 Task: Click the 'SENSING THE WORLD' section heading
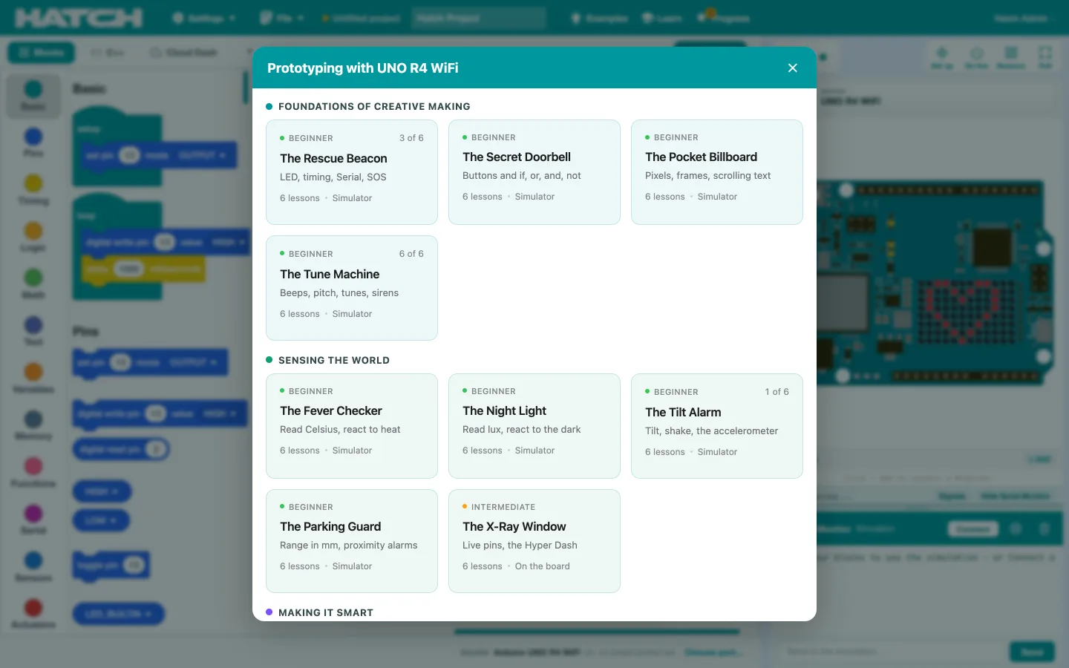click(x=334, y=361)
